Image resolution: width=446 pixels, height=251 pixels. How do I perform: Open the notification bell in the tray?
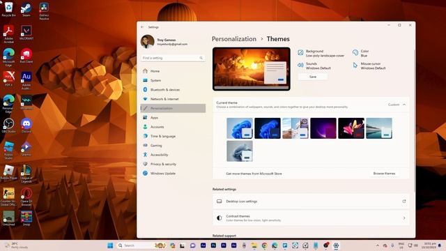440,245
